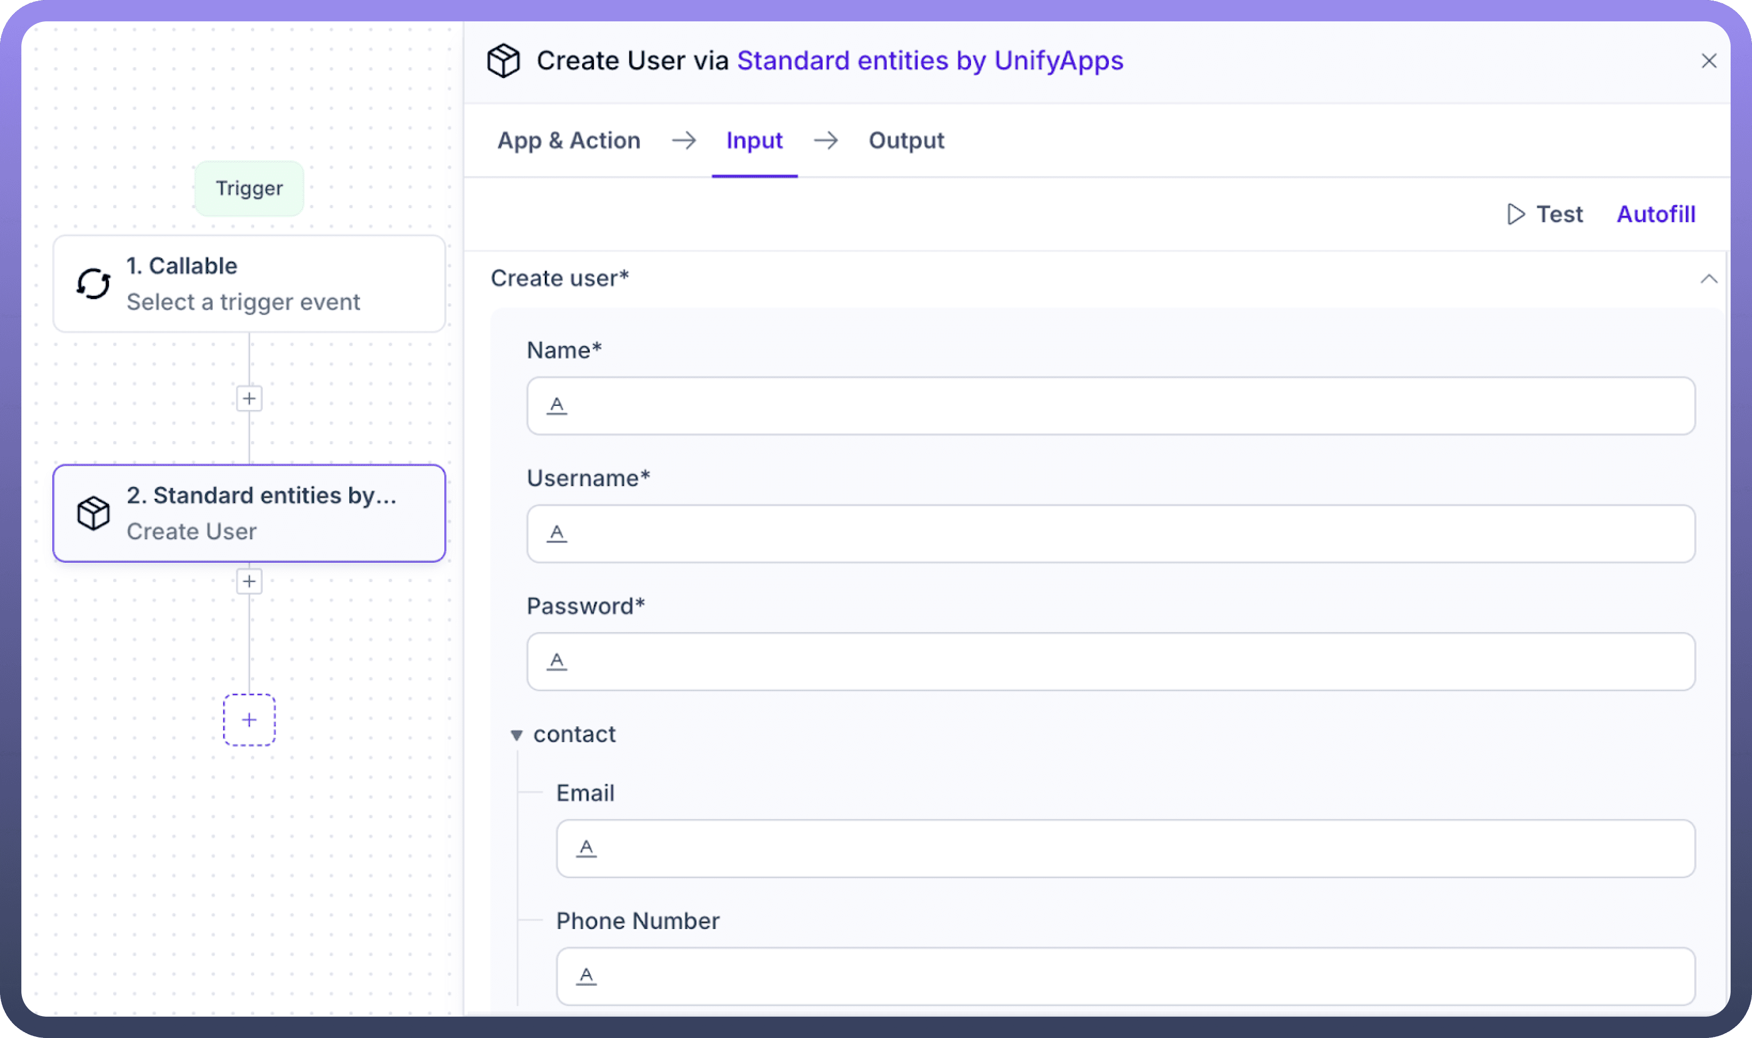The image size is (1752, 1038).
Task: Click plus icon directly below Create User step
Action: tap(249, 581)
